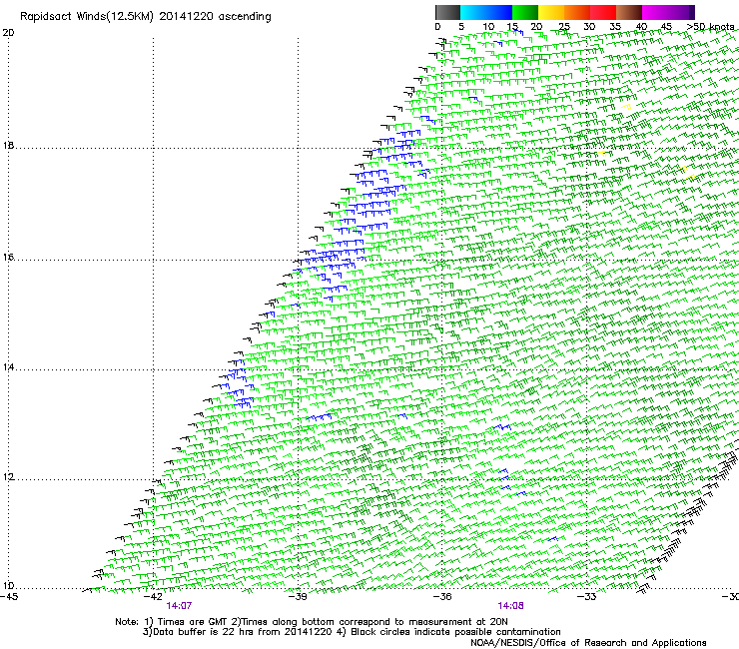The image size is (739, 649).
Task: Click the longitude label '-39'
Action: pos(298,597)
